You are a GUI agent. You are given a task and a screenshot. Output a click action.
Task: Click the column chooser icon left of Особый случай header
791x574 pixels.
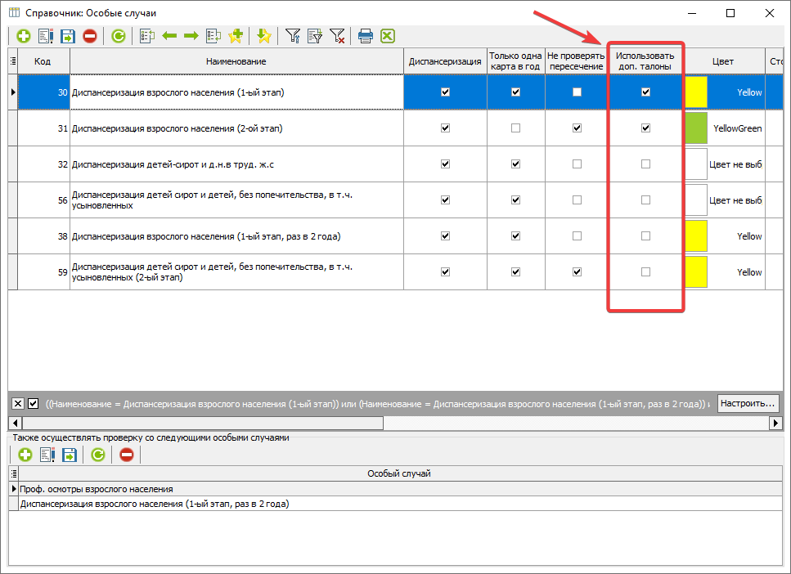(x=14, y=473)
